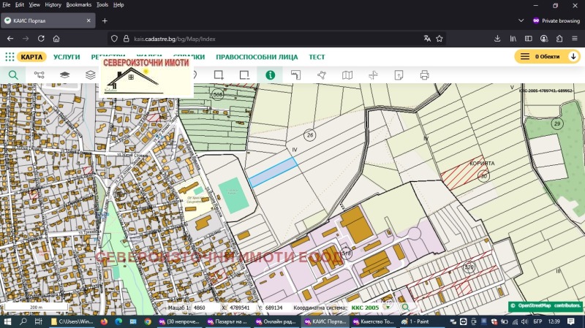Open the object tree hierarchy tool
Viewport: 585px width, 328px height.
[x=39, y=75]
